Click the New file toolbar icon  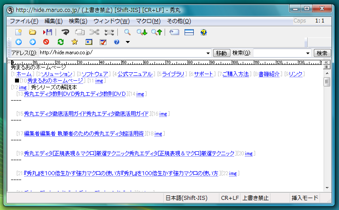click(x=19, y=32)
